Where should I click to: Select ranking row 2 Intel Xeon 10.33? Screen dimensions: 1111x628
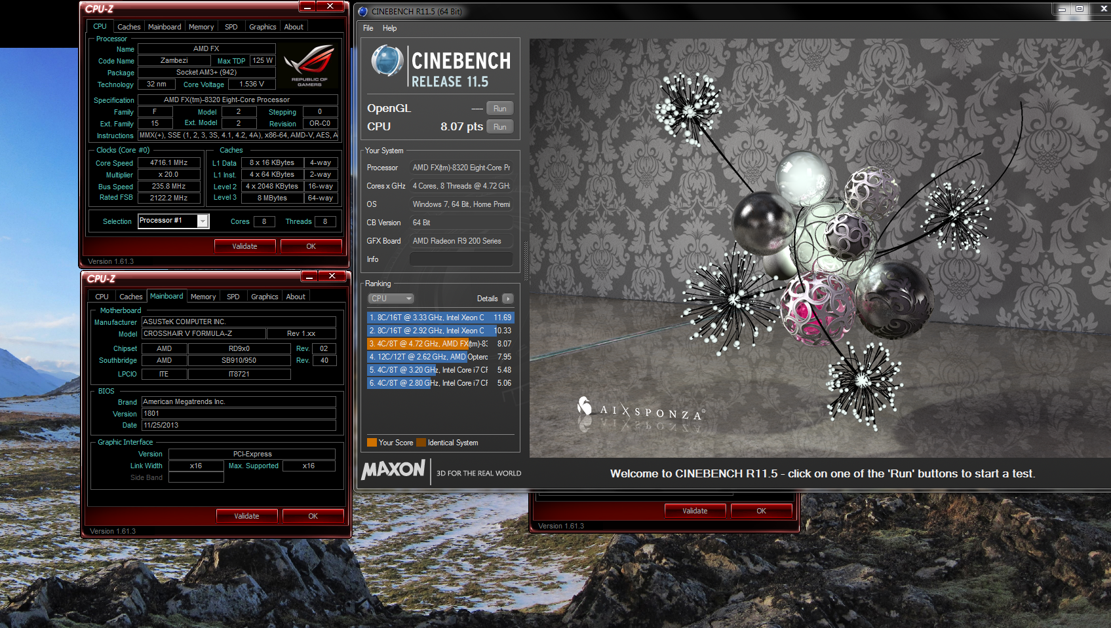440,331
